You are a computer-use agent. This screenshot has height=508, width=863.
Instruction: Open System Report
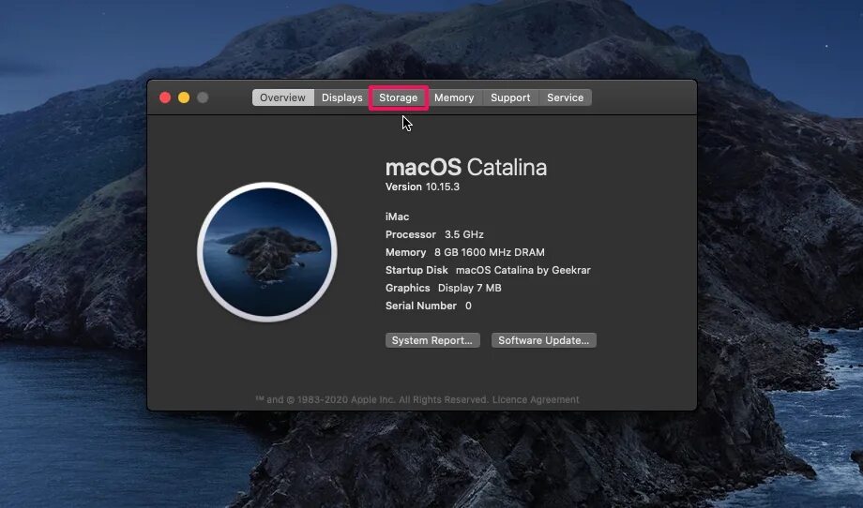click(432, 340)
